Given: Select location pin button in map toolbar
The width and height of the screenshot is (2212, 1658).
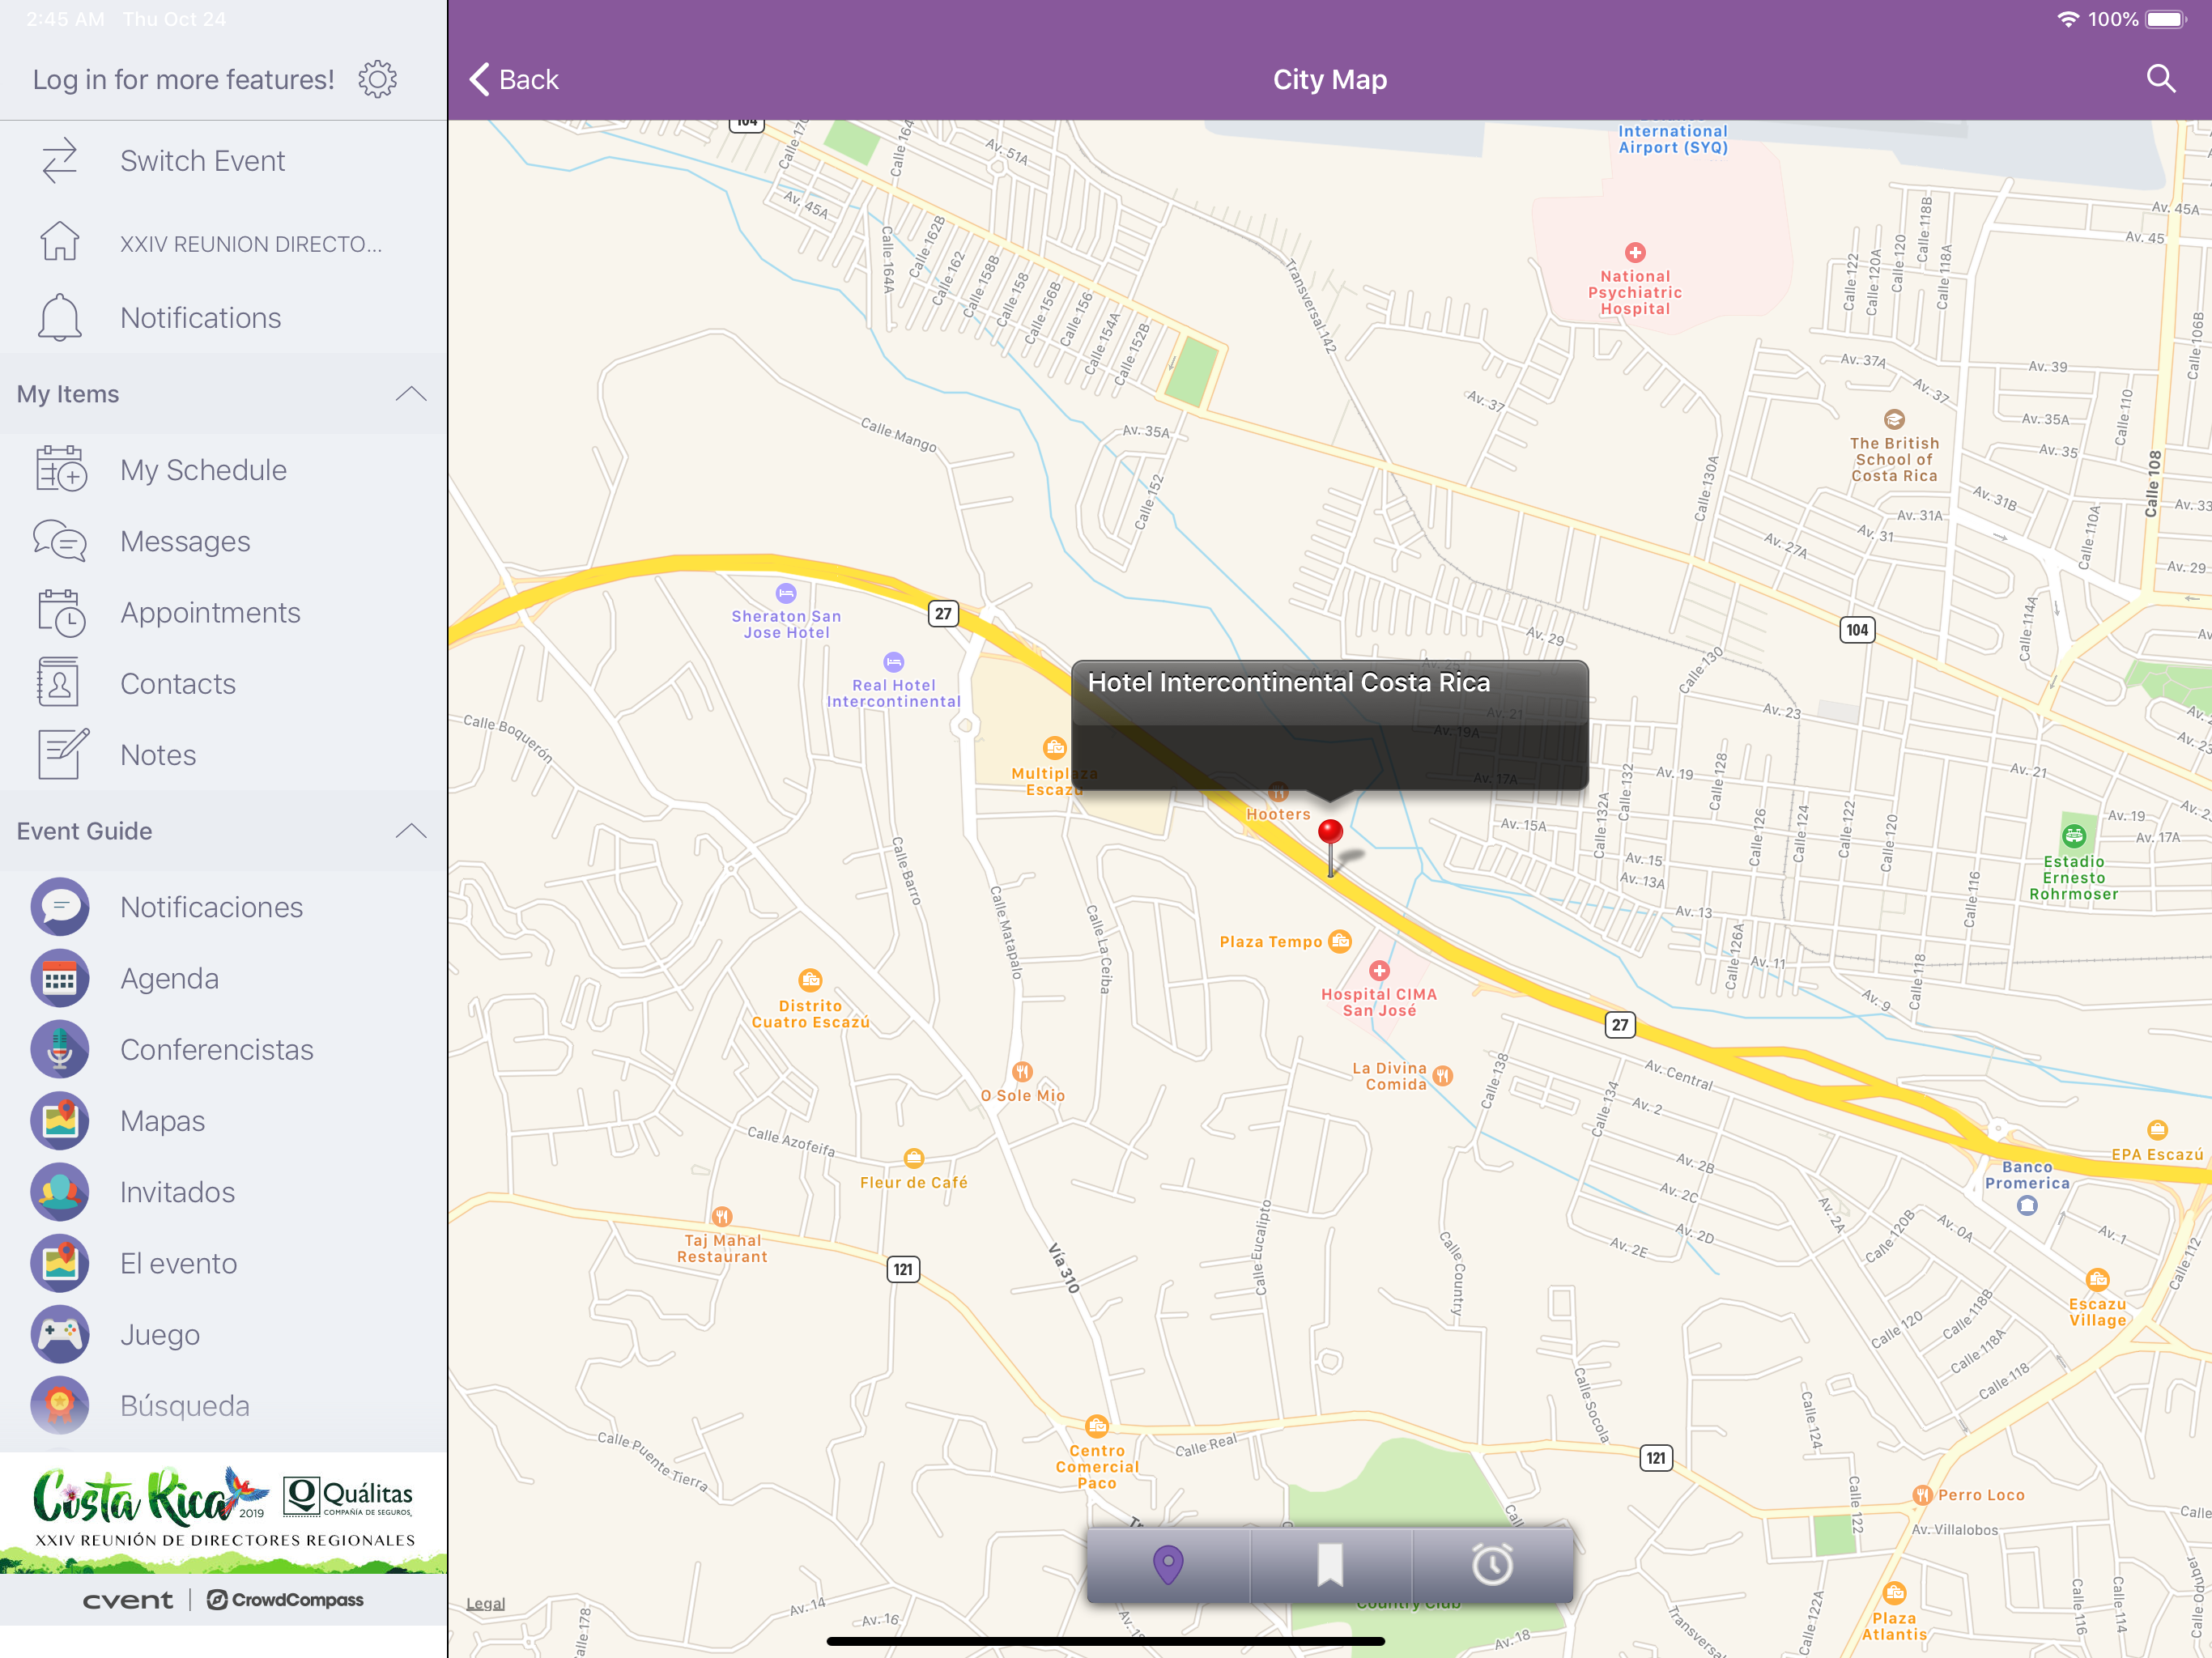Looking at the screenshot, I should coord(1168,1564).
